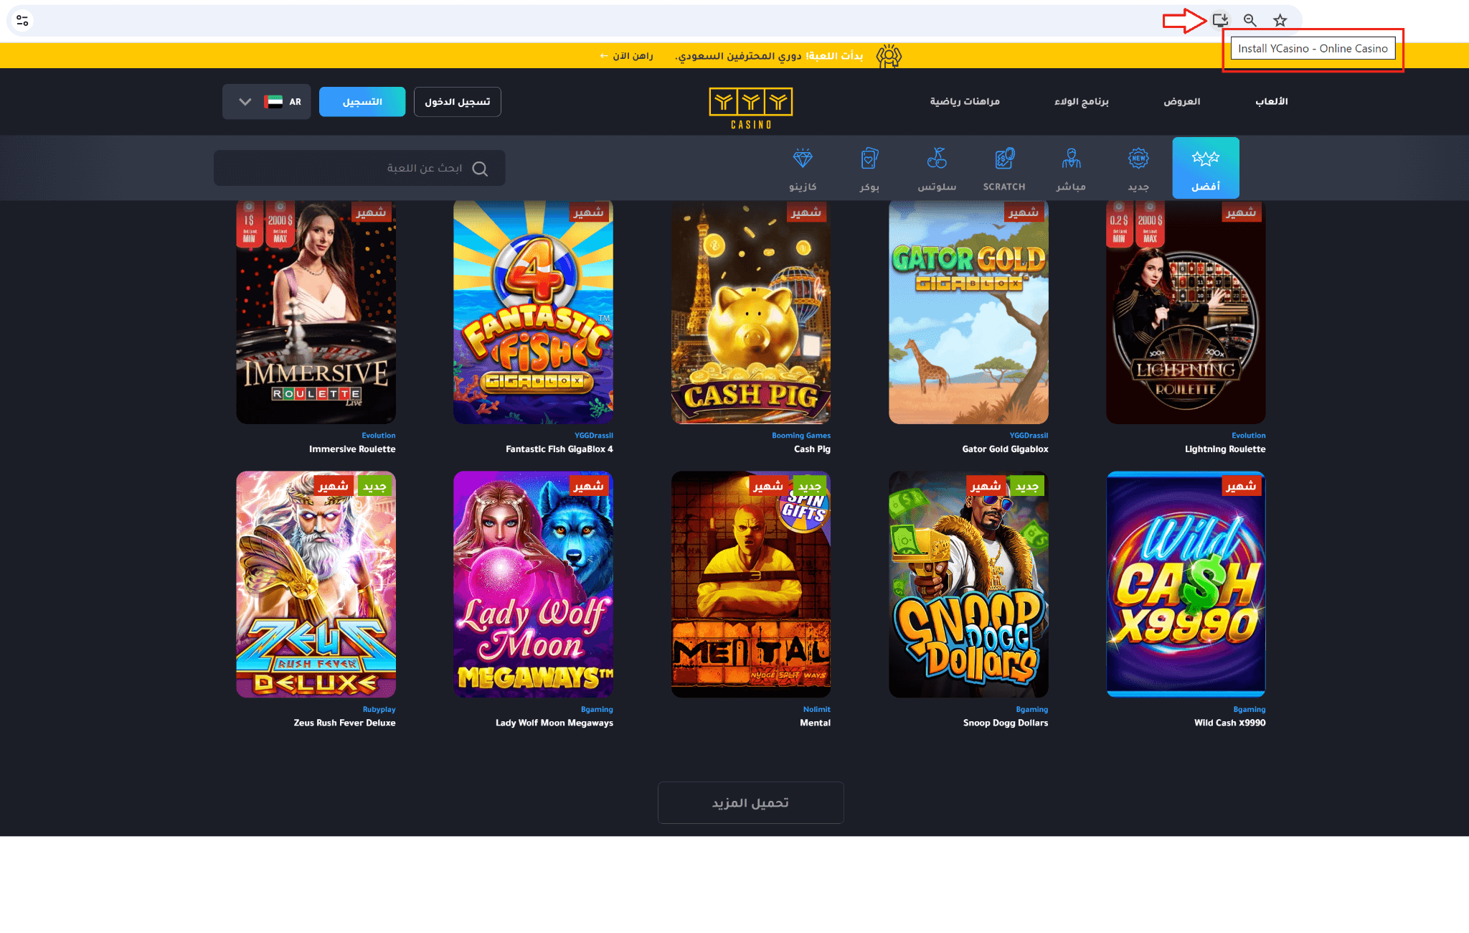Click Bgaming provider above Lady Wolf Moon
1469x933 pixels.
597,710
